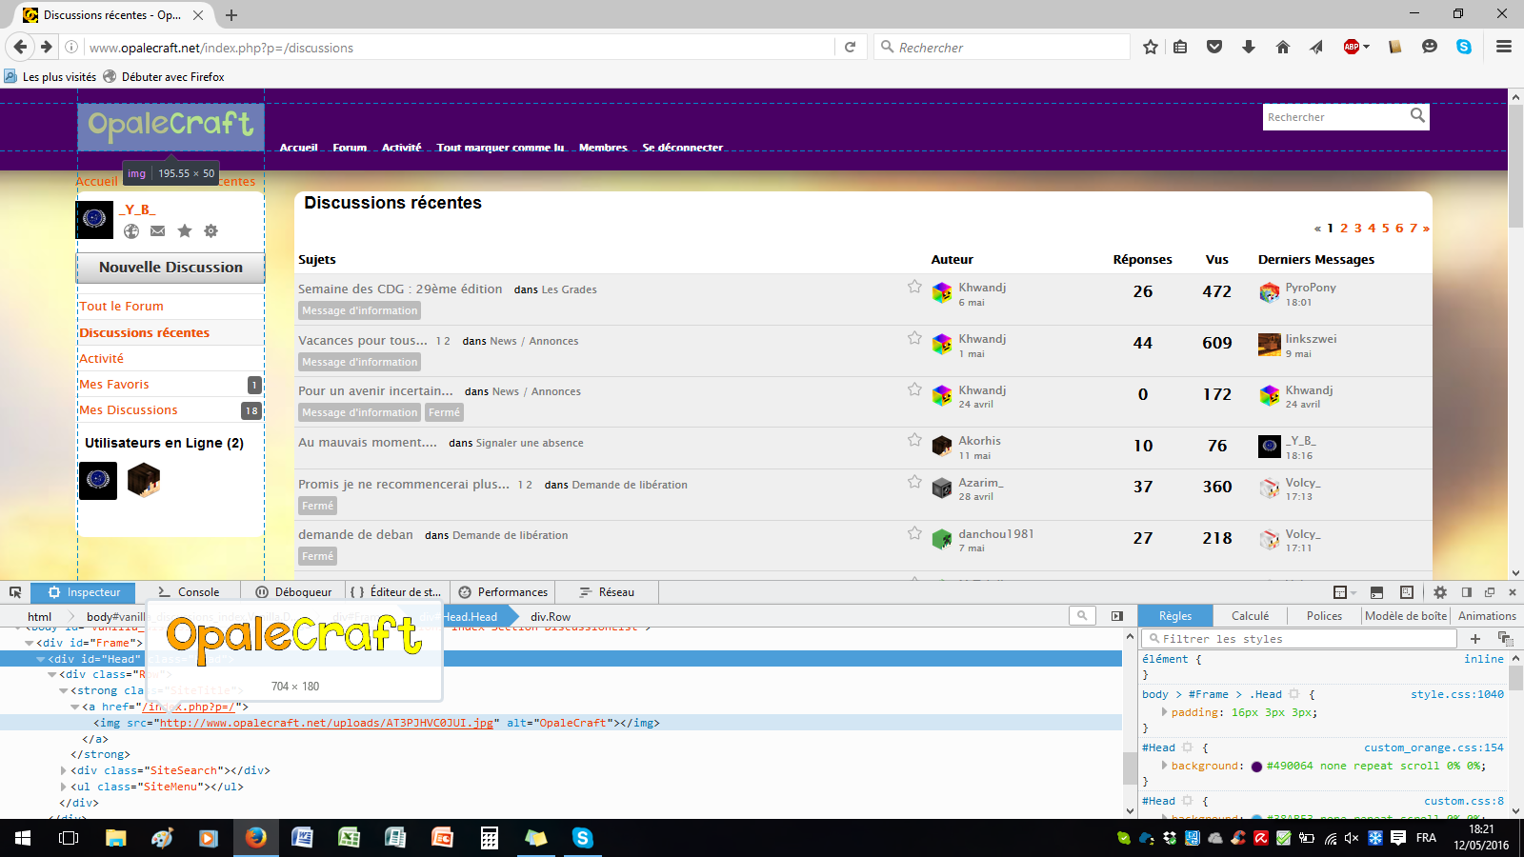Select the Modèle de boîte tab
Screen dimensions: 1524x857
1405,616
